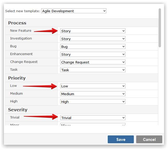Image resolution: width=168 pixels, height=150 pixels.
Task: Open the Task mapping dropdown
Action: pyautogui.click(x=93, y=70)
